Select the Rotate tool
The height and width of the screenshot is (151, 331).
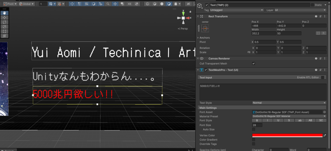click(x=4, y=22)
